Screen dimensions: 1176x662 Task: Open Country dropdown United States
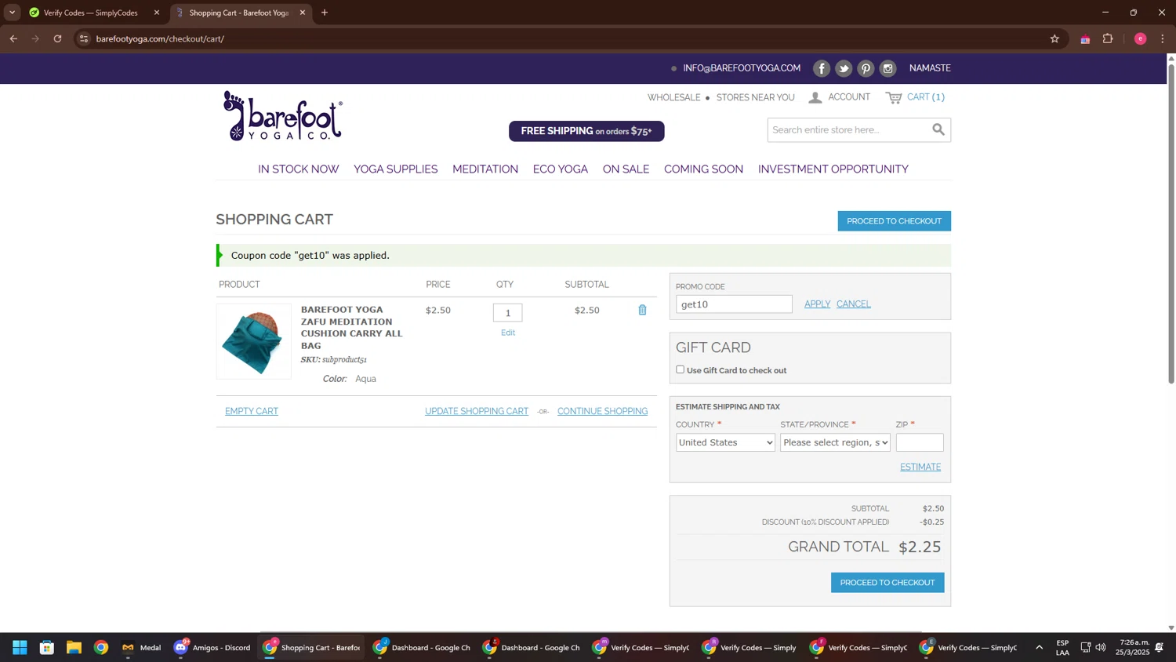point(725,442)
